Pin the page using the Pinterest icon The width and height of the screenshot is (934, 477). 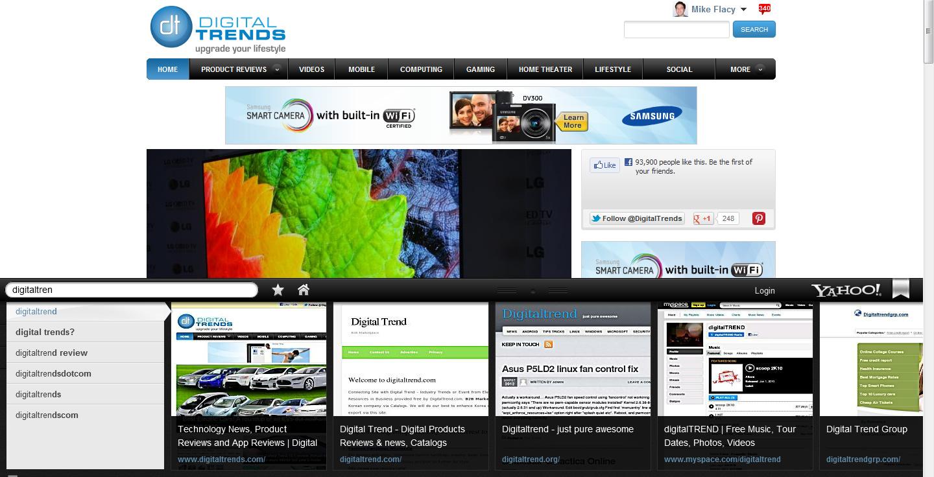click(x=758, y=218)
